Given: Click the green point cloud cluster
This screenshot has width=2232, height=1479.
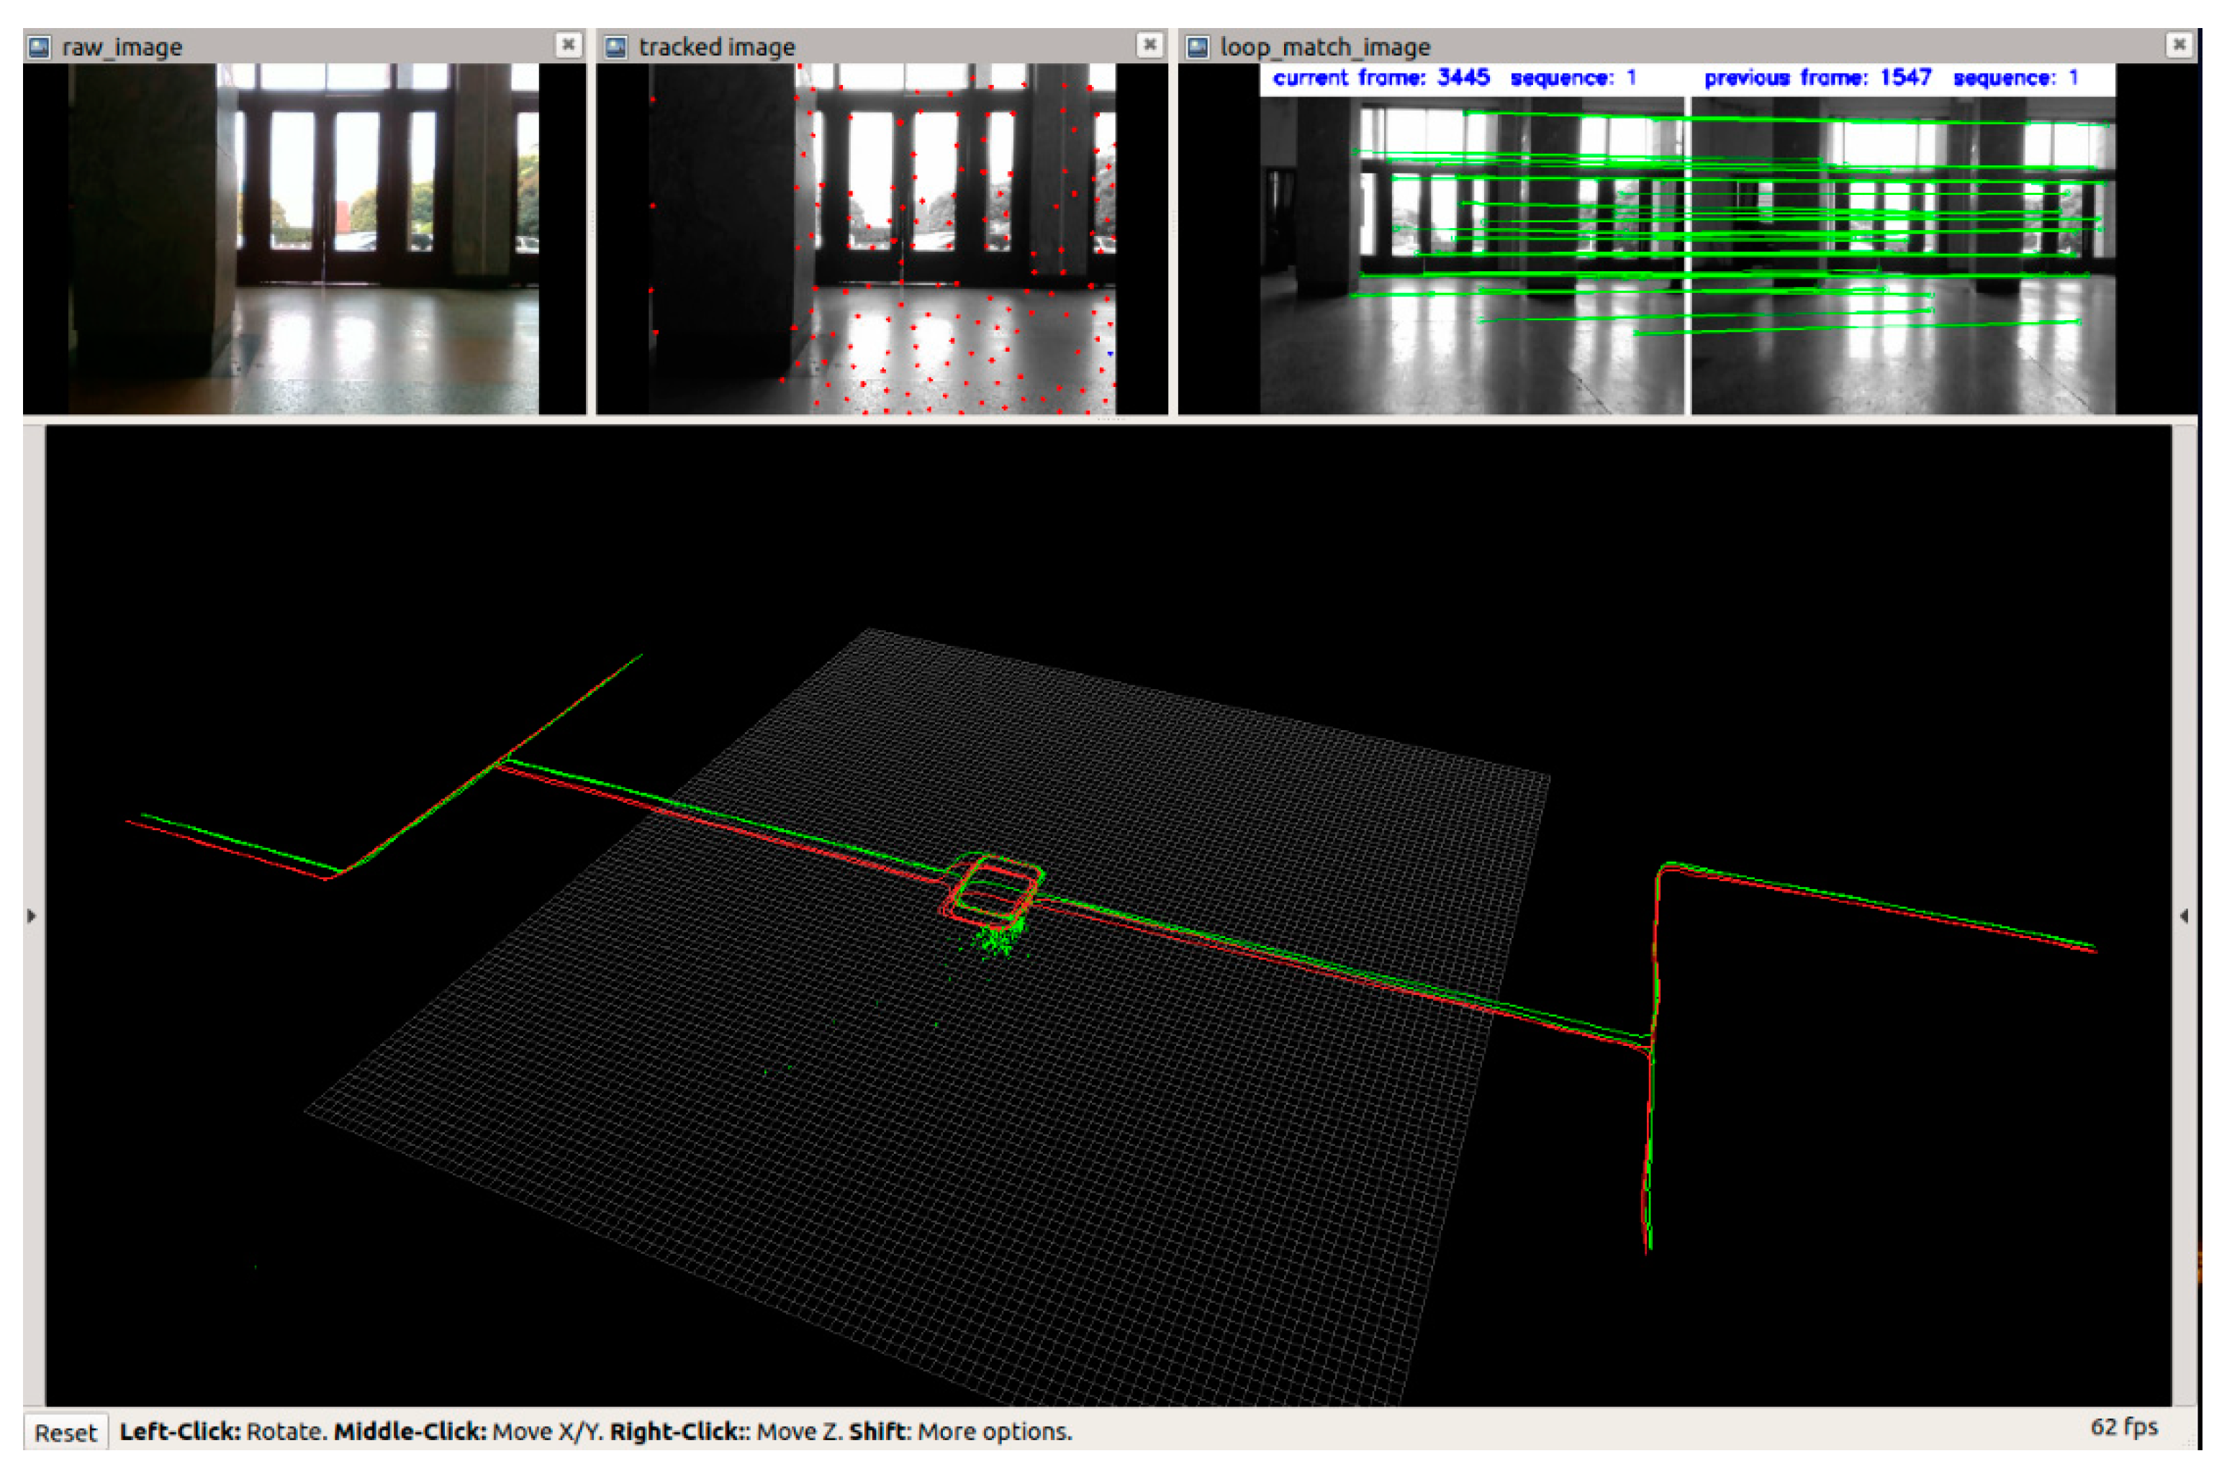Looking at the screenshot, I should 995,940.
